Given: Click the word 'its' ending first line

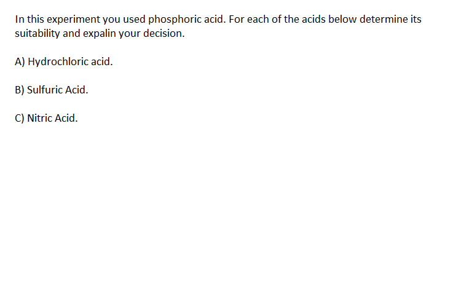Looking at the screenshot, I should tap(416, 20).
